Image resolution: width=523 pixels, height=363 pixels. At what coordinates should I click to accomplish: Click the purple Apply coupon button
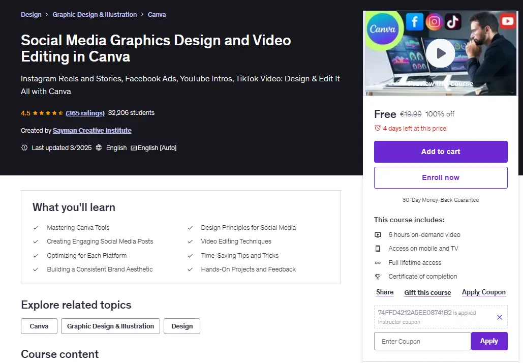point(489,341)
